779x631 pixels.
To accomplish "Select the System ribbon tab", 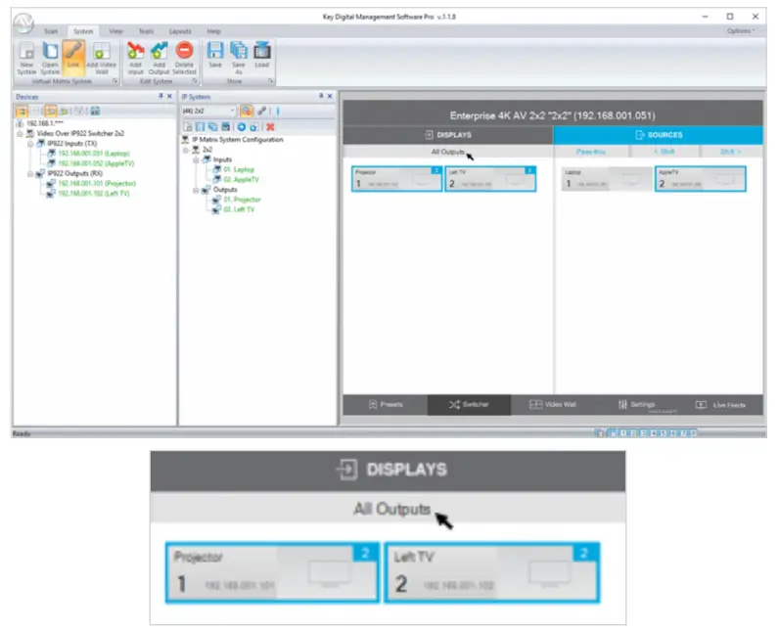I will click(83, 31).
